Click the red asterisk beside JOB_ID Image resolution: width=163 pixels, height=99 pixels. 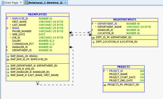tap(10, 37)
